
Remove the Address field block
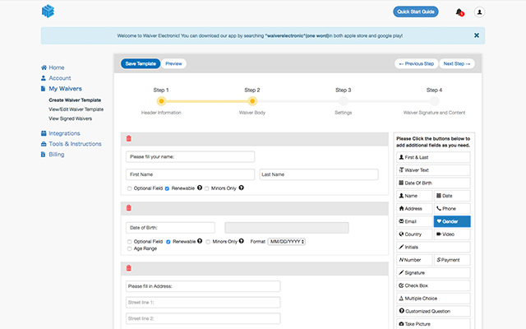(x=128, y=268)
